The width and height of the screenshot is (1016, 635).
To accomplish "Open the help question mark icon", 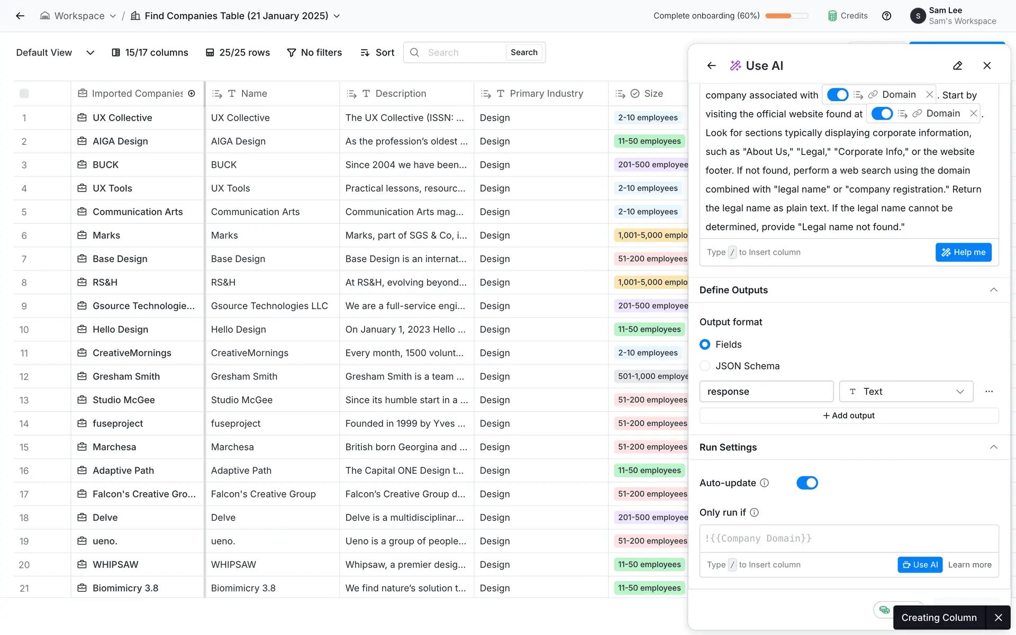I will 886,16.
